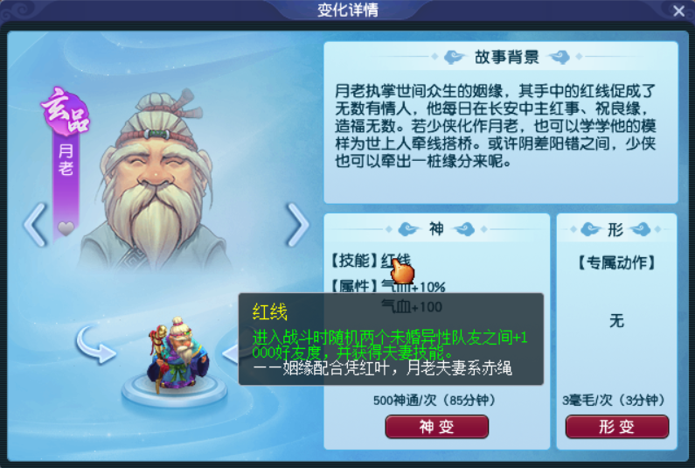
Task: Toggle the heart favorite icon on banner
Action: (x=66, y=228)
